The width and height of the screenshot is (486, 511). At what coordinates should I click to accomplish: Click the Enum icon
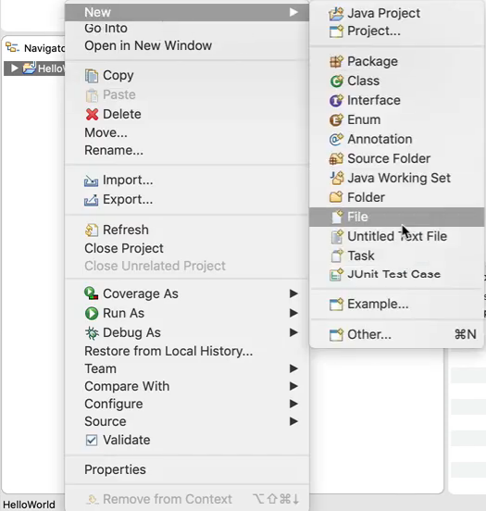pos(336,120)
